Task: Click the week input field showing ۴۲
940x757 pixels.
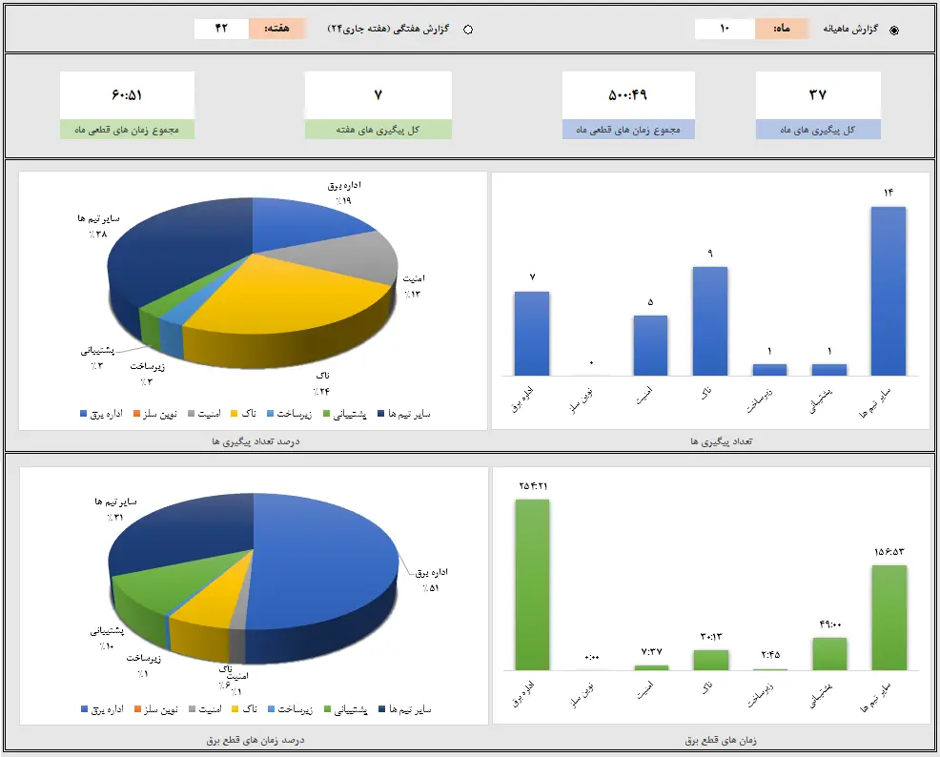Action: pos(221,30)
